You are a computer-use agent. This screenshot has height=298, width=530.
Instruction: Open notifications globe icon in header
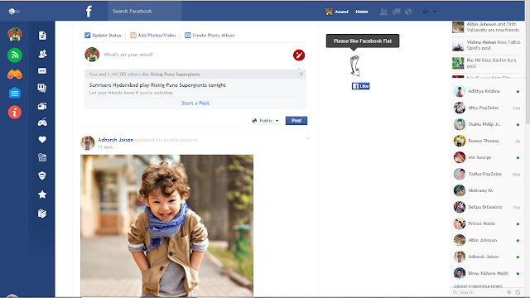click(x=408, y=12)
